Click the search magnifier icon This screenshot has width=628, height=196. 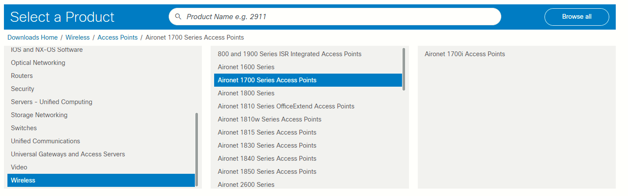point(178,17)
